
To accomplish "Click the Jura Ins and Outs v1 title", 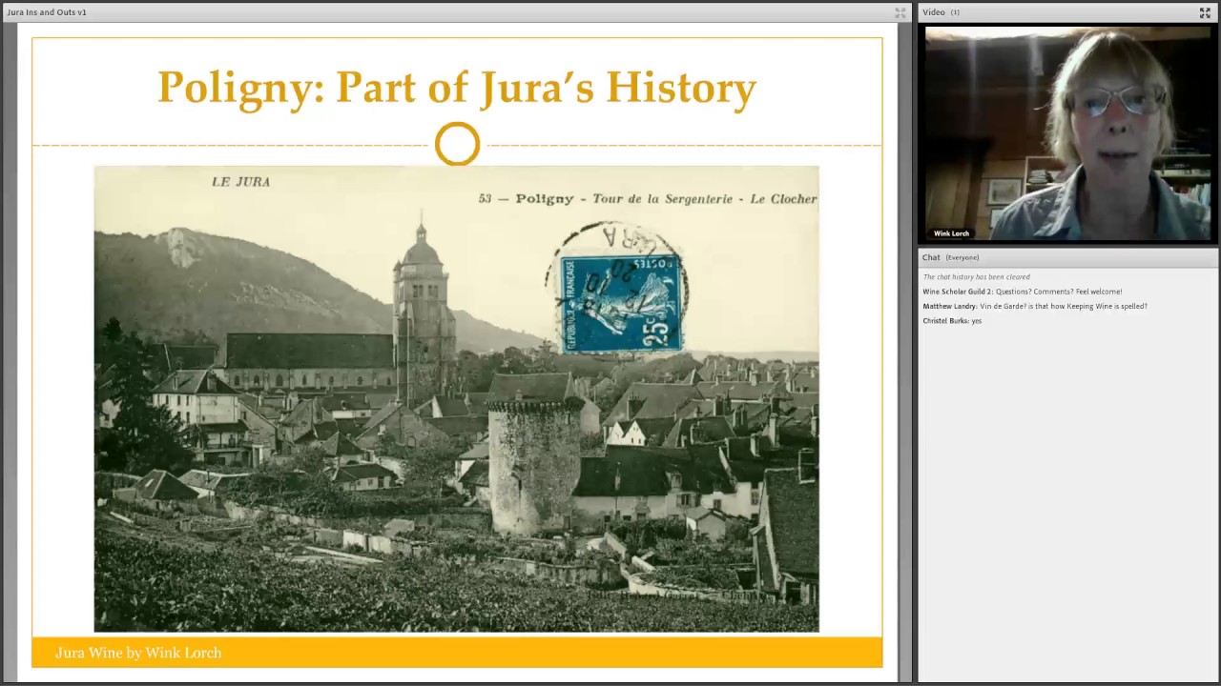I will tap(47, 12).
